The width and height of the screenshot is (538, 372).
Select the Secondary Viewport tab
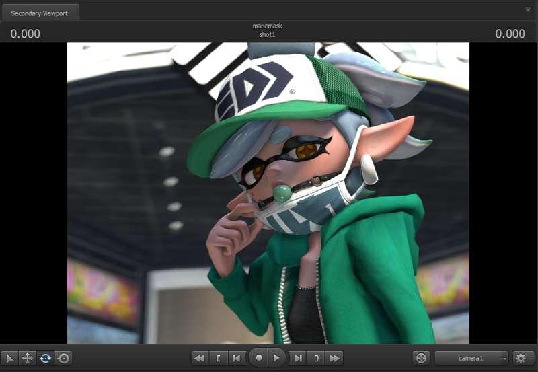pyautogui.click(x=40, y=13)
